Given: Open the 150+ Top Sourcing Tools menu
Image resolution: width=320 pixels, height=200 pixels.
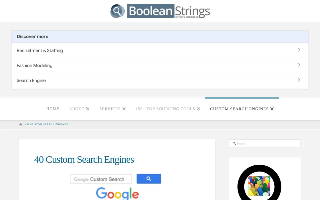Looking at the screenshot, I should tap(168, 109).
